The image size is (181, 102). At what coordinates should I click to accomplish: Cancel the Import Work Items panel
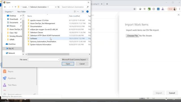[172, 93]
